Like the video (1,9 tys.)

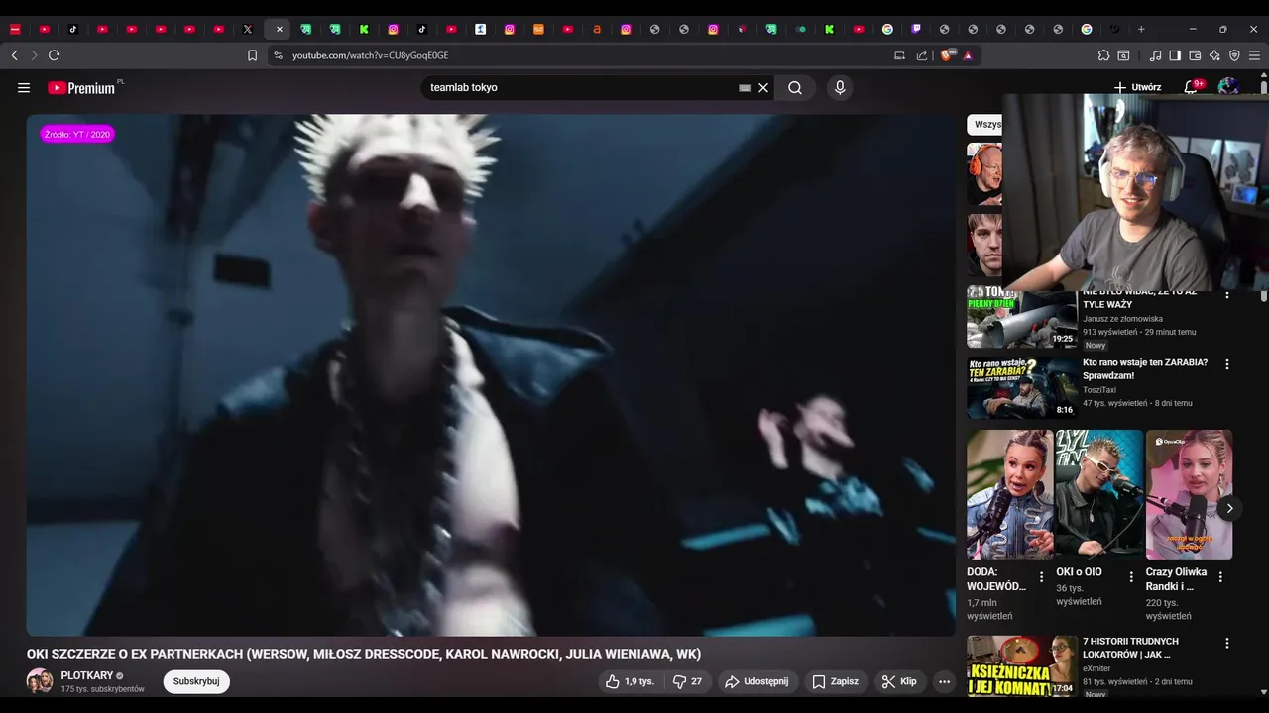click(631, 681)
